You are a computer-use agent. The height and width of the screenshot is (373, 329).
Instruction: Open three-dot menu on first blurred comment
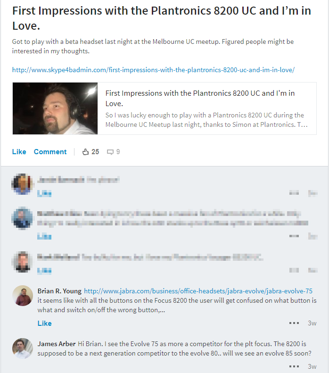click(x=294, y=193)
